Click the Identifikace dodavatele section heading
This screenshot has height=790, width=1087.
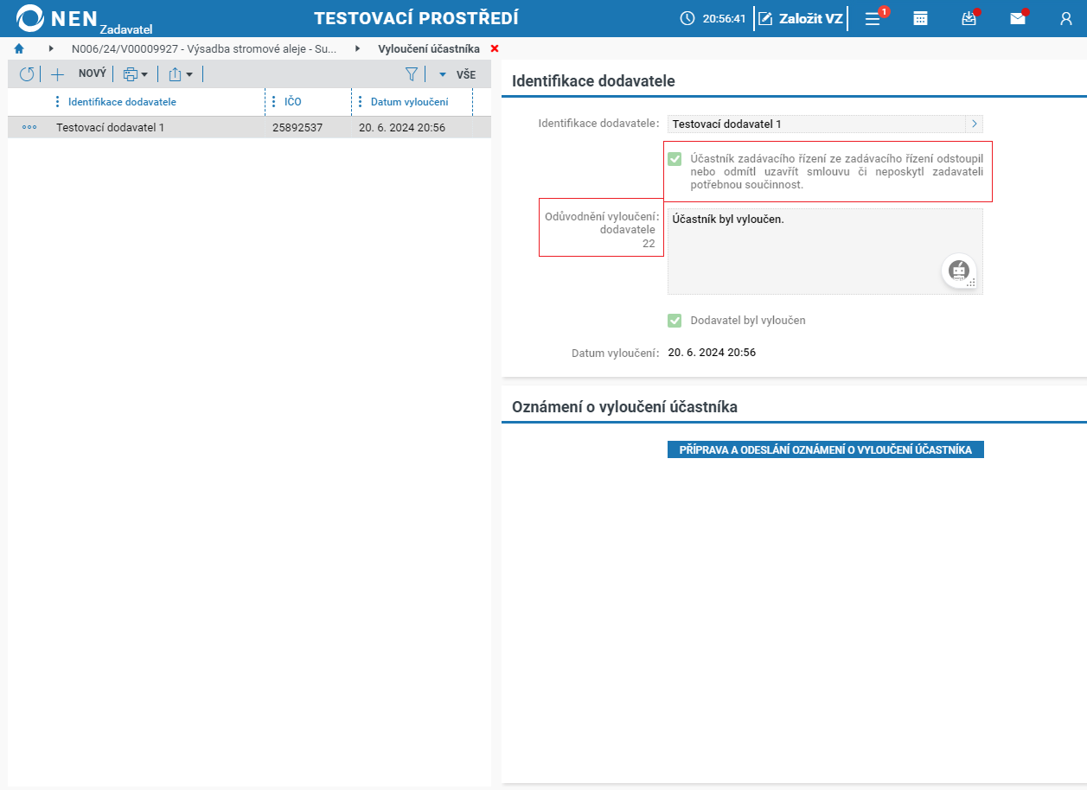pyautogui.click(x=593, y=81)
